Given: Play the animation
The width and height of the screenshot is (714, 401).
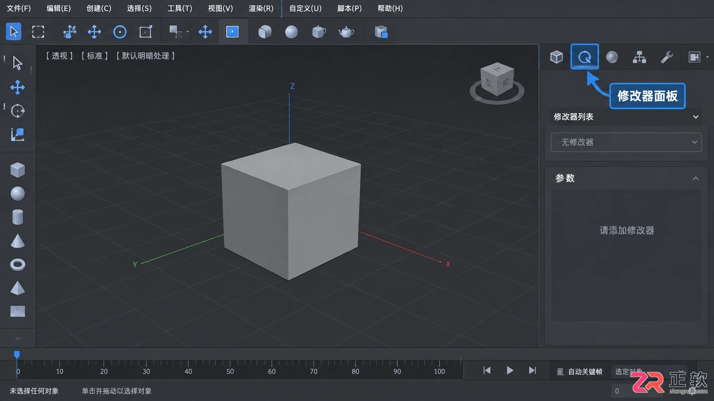Looking at the screenshot, I should 510,370.
